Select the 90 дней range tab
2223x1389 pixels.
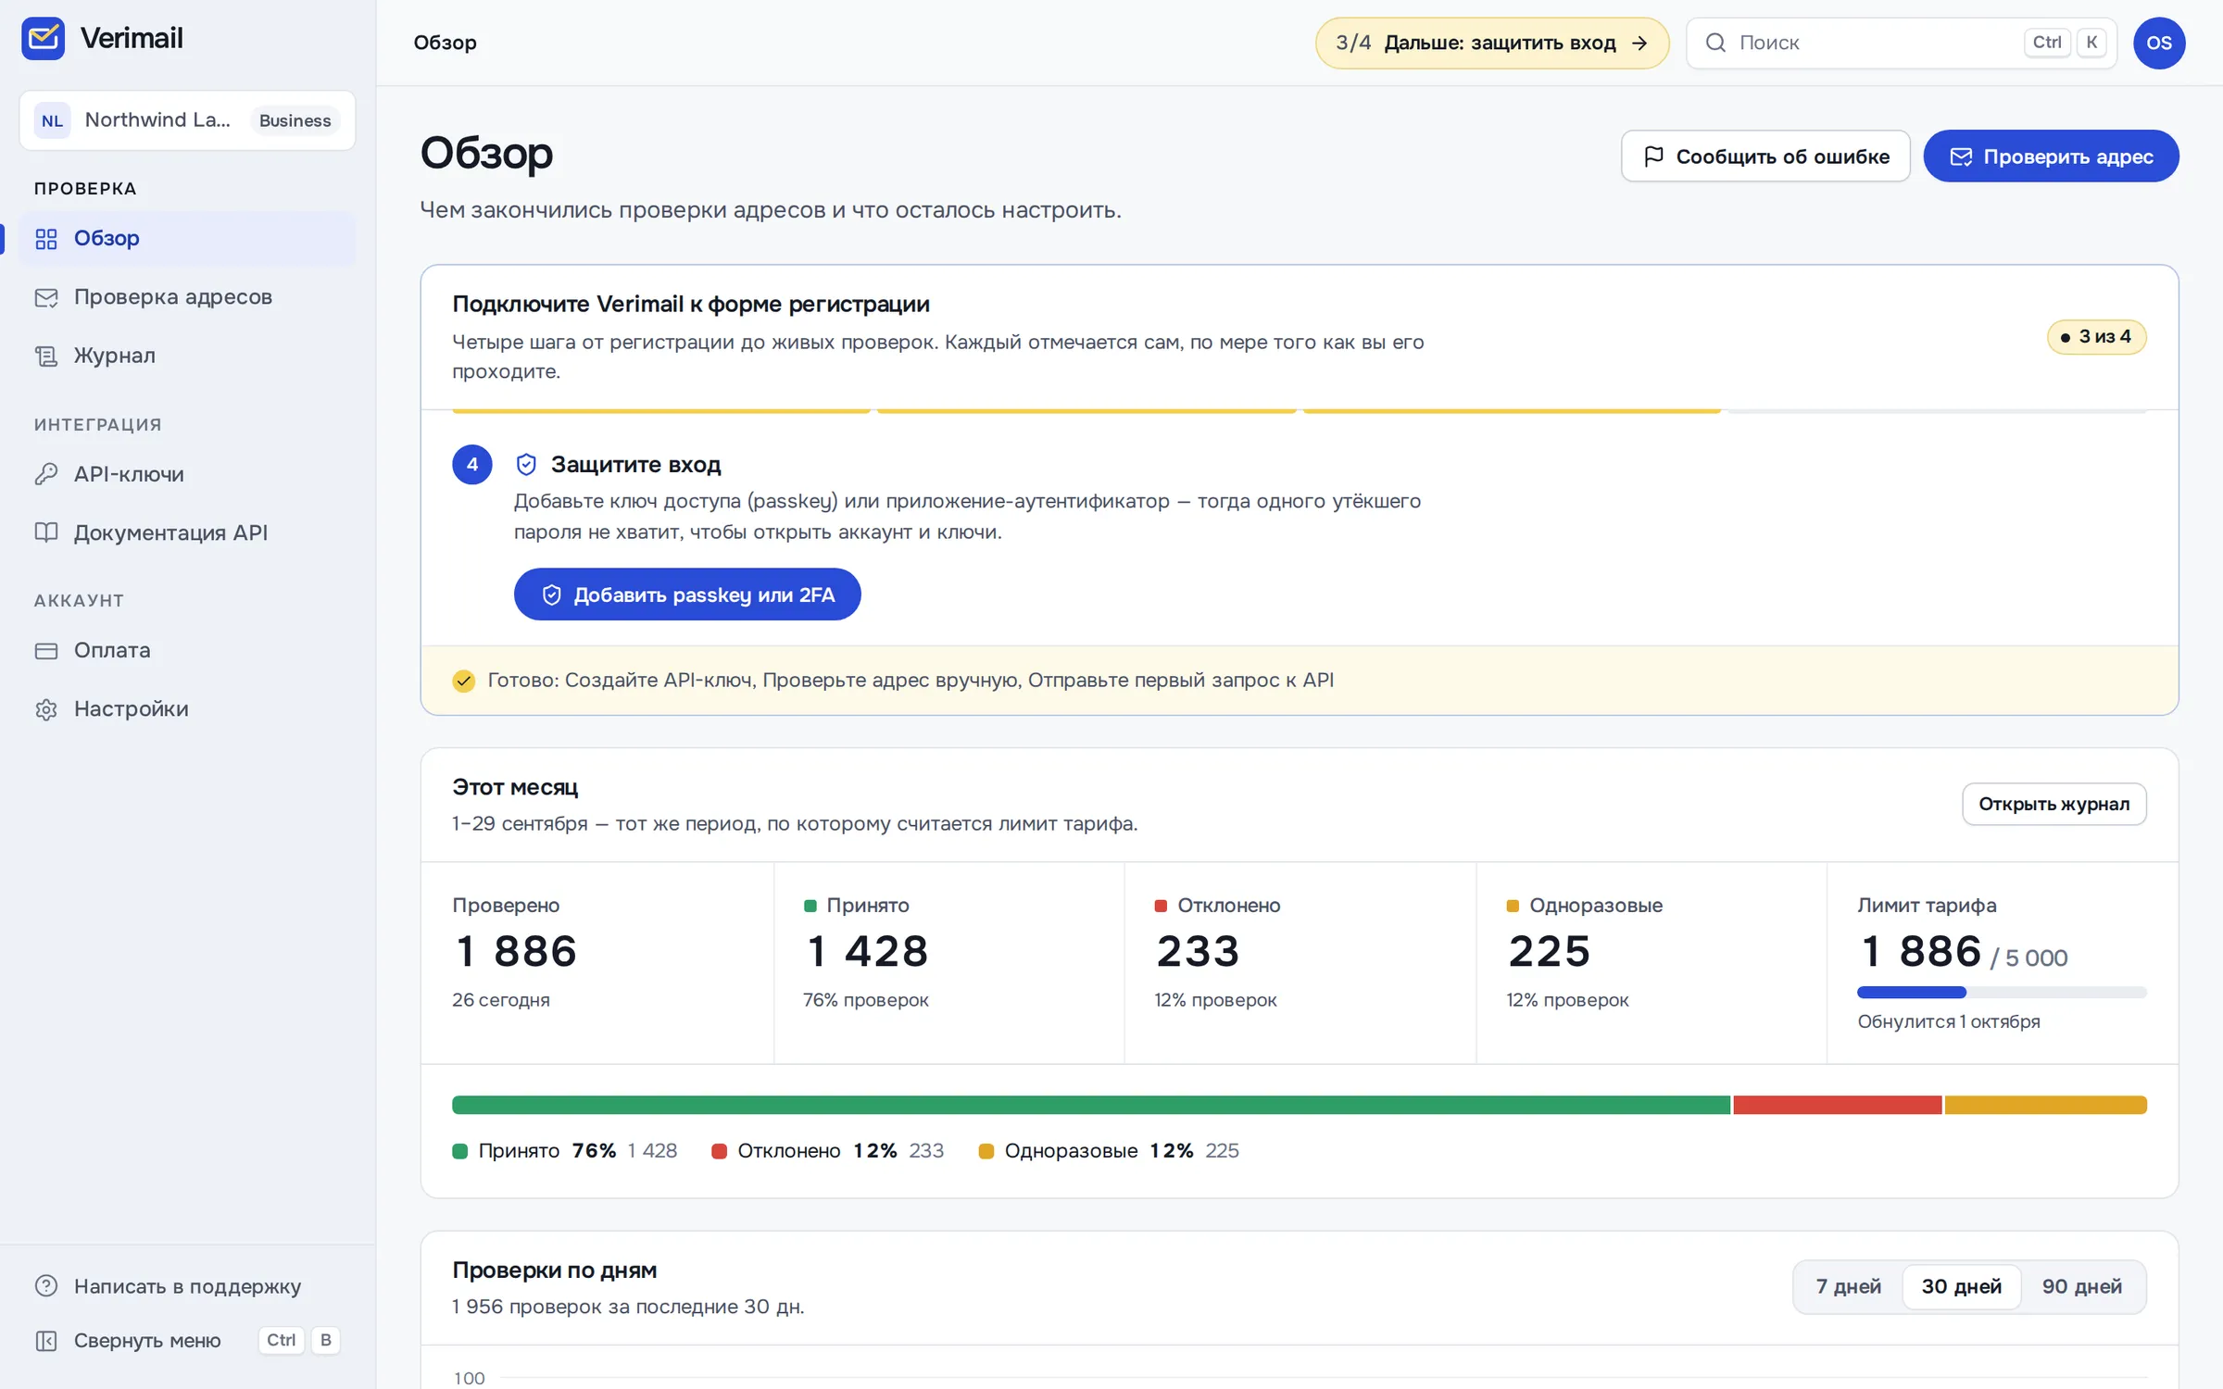(2081, 1286)
